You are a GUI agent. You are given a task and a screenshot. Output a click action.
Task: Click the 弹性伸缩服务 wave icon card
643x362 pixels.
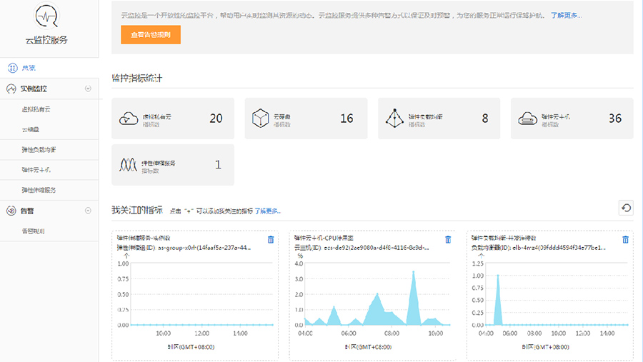[173, 165]
